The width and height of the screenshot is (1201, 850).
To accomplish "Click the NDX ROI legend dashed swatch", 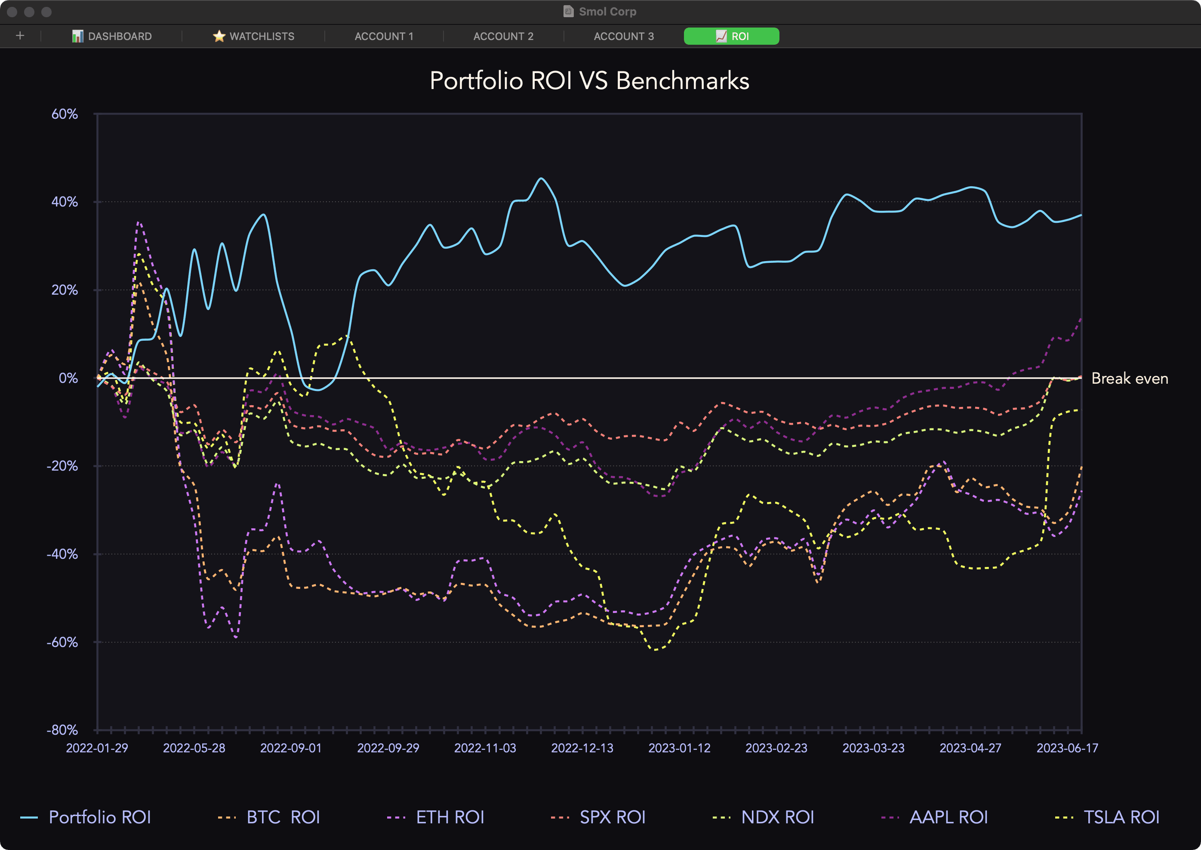I will (x=722, y=818).
